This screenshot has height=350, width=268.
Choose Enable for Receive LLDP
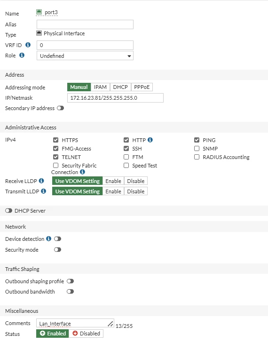coord(113,181)
